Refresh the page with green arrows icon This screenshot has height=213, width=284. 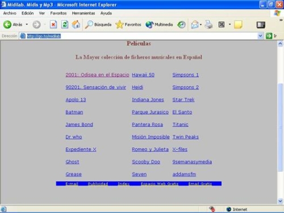[x=65, y=24]
